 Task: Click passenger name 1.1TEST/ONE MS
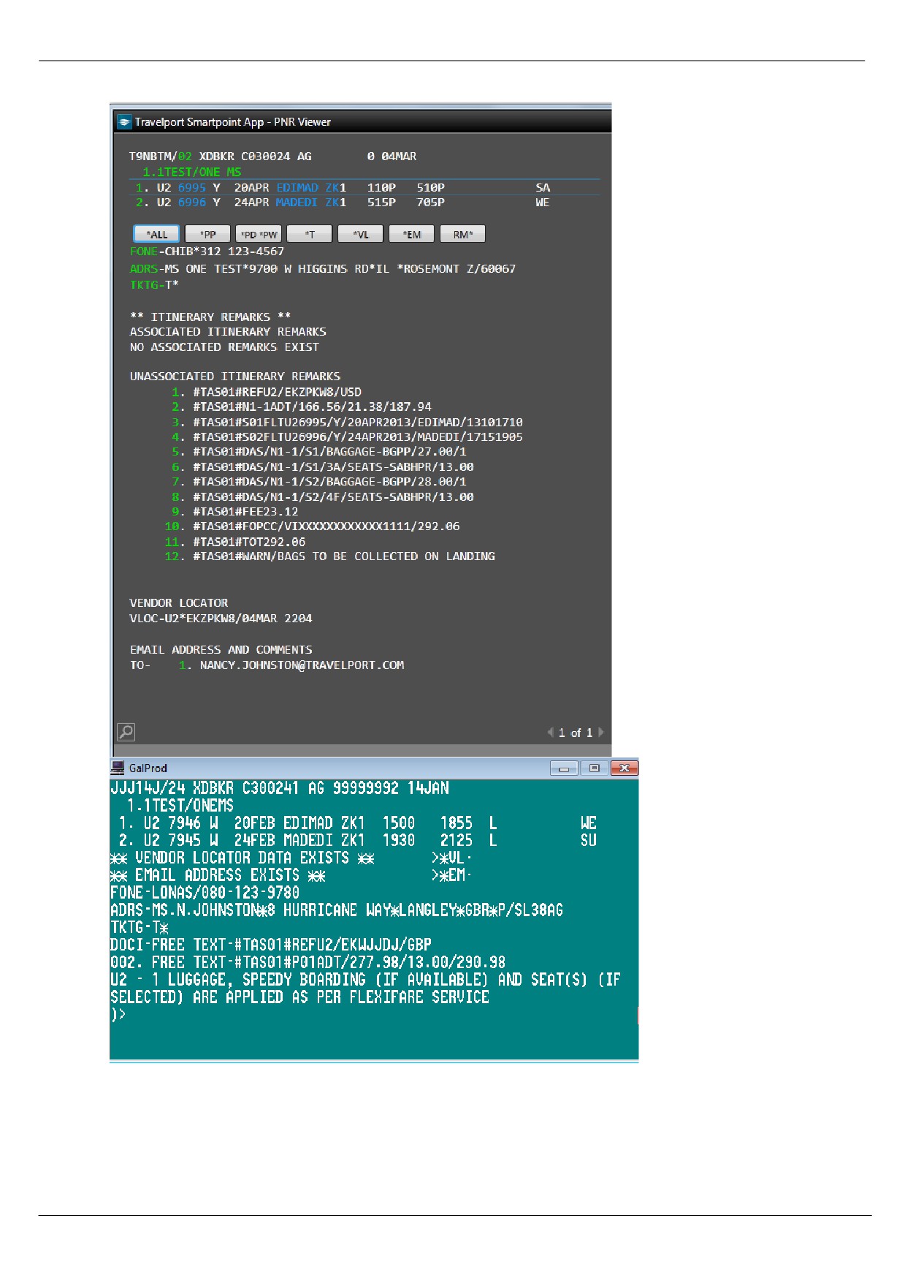[x=191, y=172]
